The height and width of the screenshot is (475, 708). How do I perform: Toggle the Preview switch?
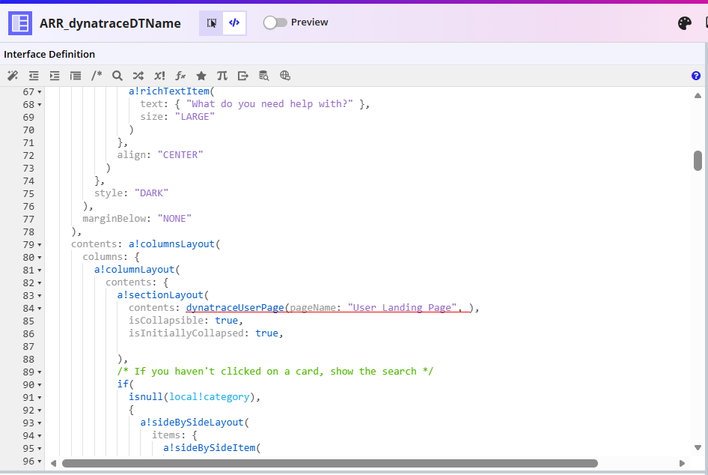275,22
